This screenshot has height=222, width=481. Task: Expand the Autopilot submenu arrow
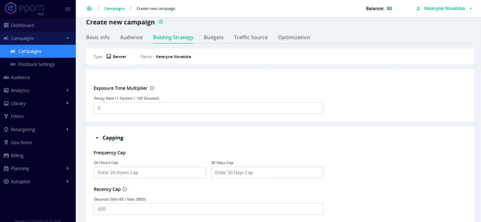(x=68, y=182)
